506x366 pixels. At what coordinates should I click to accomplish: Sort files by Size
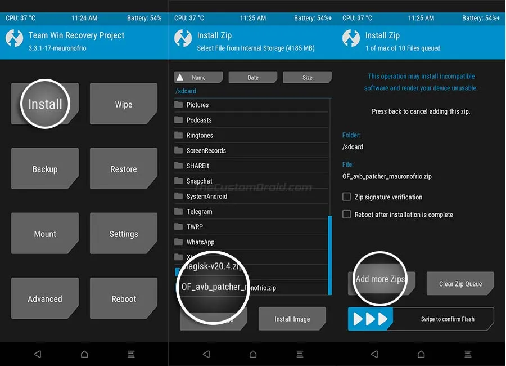[307, 77]
